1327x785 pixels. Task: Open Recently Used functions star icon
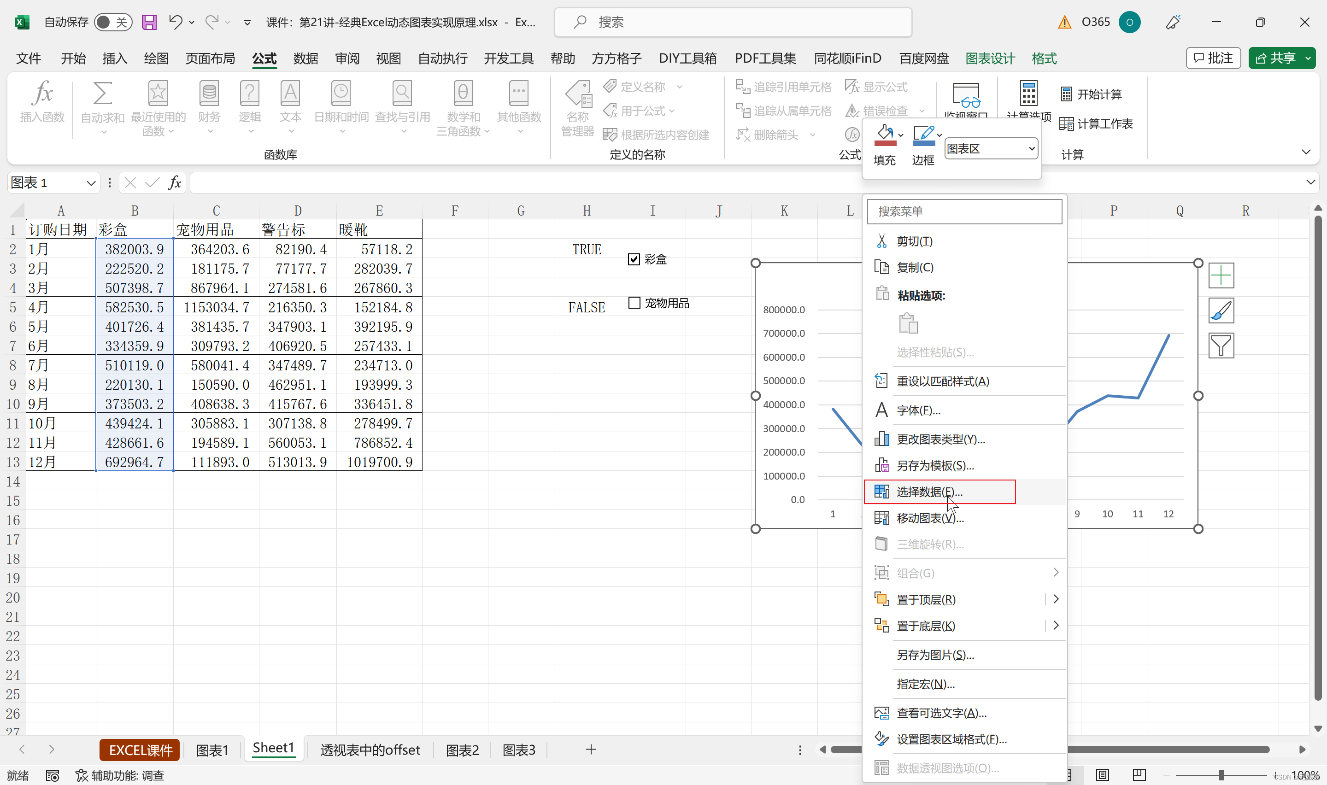pyautogui.click(x=158, y=93)
